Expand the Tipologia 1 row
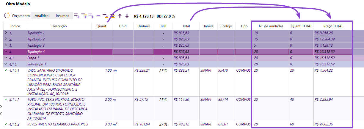The width and height of the screenshot is (364, 129). click(6, 33)
